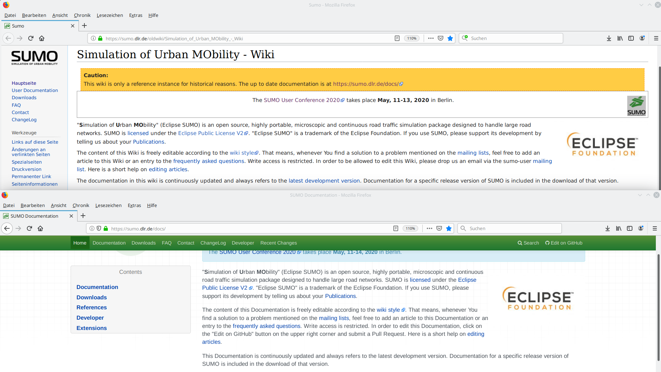Screen dimensions: 661x372
Task: Save to Pocket in top window's address bar
Action: (440, 38)
